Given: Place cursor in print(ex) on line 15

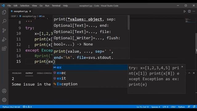Looking at the screenshot, I should click(45, 61).
